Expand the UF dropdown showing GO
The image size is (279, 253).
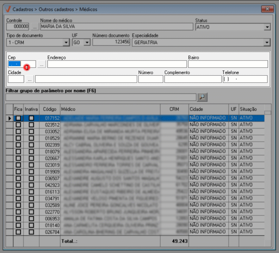[x=87, y=42]
